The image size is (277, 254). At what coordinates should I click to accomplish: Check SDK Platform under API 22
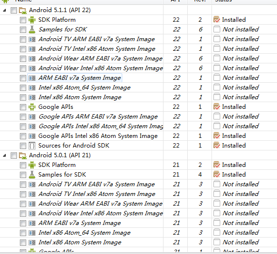[x=23, y=20]
